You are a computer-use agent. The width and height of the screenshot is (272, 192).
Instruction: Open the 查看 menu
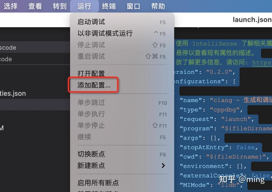point(35,6)
